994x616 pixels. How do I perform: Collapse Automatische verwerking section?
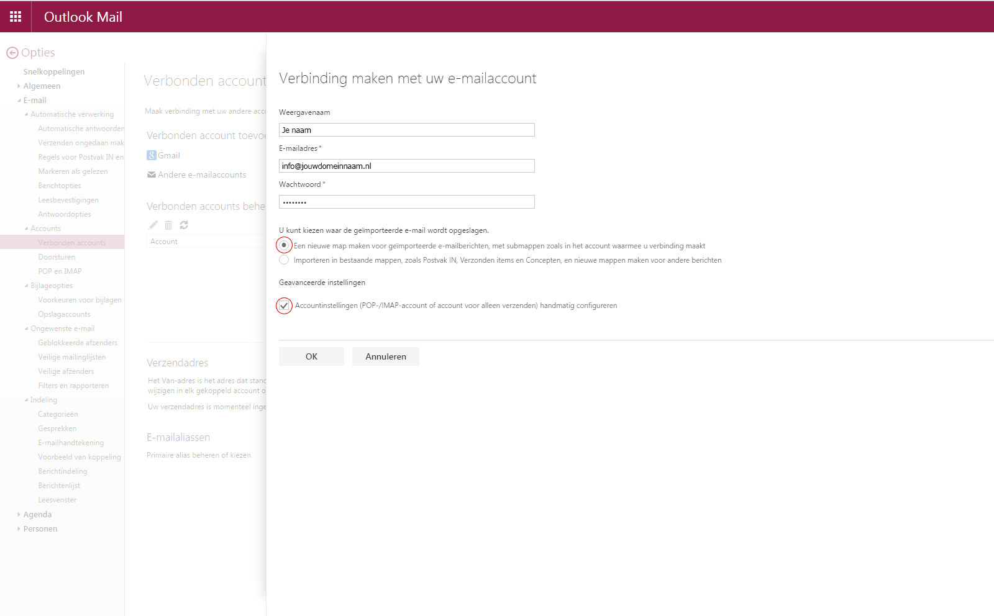(x=26, y=114)
